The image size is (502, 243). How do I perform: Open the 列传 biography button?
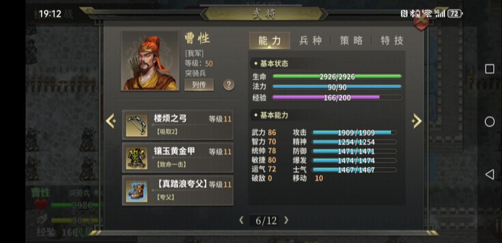(199, 85)
